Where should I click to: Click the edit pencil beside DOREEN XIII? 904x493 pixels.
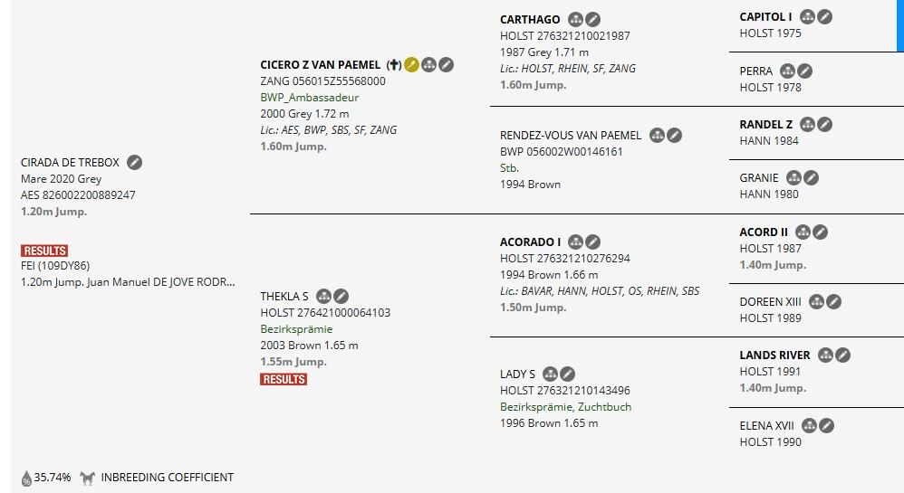click(x=833, y=301)
